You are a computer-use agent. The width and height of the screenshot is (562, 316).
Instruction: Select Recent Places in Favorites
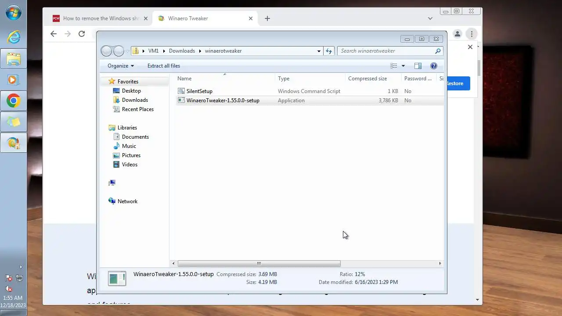click(x=138, y=109)
